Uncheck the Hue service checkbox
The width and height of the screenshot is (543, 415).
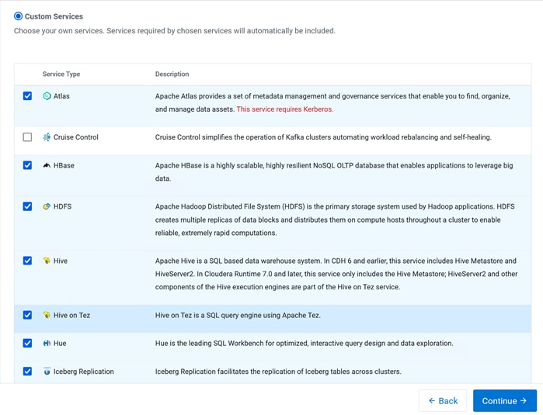click(27, 343)
